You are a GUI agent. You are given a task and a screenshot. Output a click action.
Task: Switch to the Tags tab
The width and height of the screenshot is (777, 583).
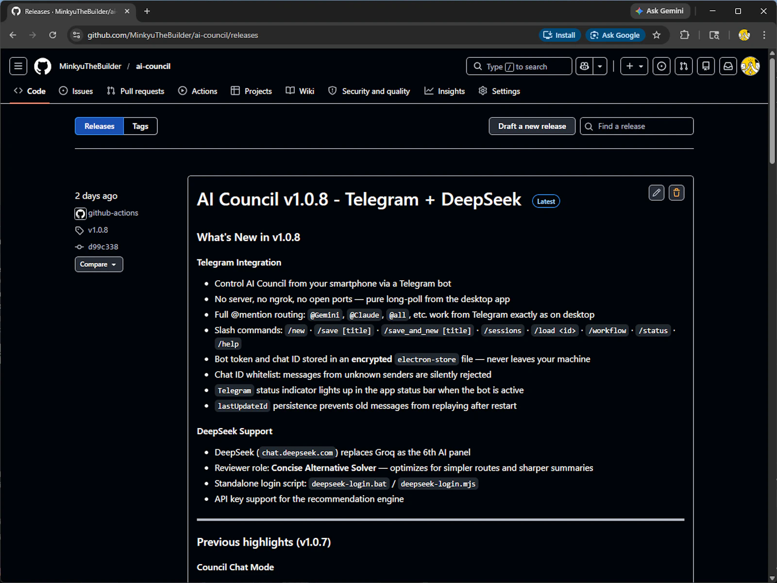[x=140, y=126]
